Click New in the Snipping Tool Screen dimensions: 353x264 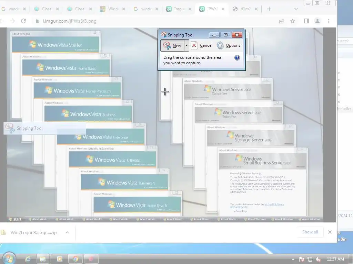tap(172, 45)
